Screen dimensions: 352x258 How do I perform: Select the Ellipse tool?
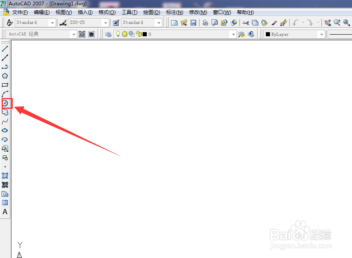click(5, 131)
